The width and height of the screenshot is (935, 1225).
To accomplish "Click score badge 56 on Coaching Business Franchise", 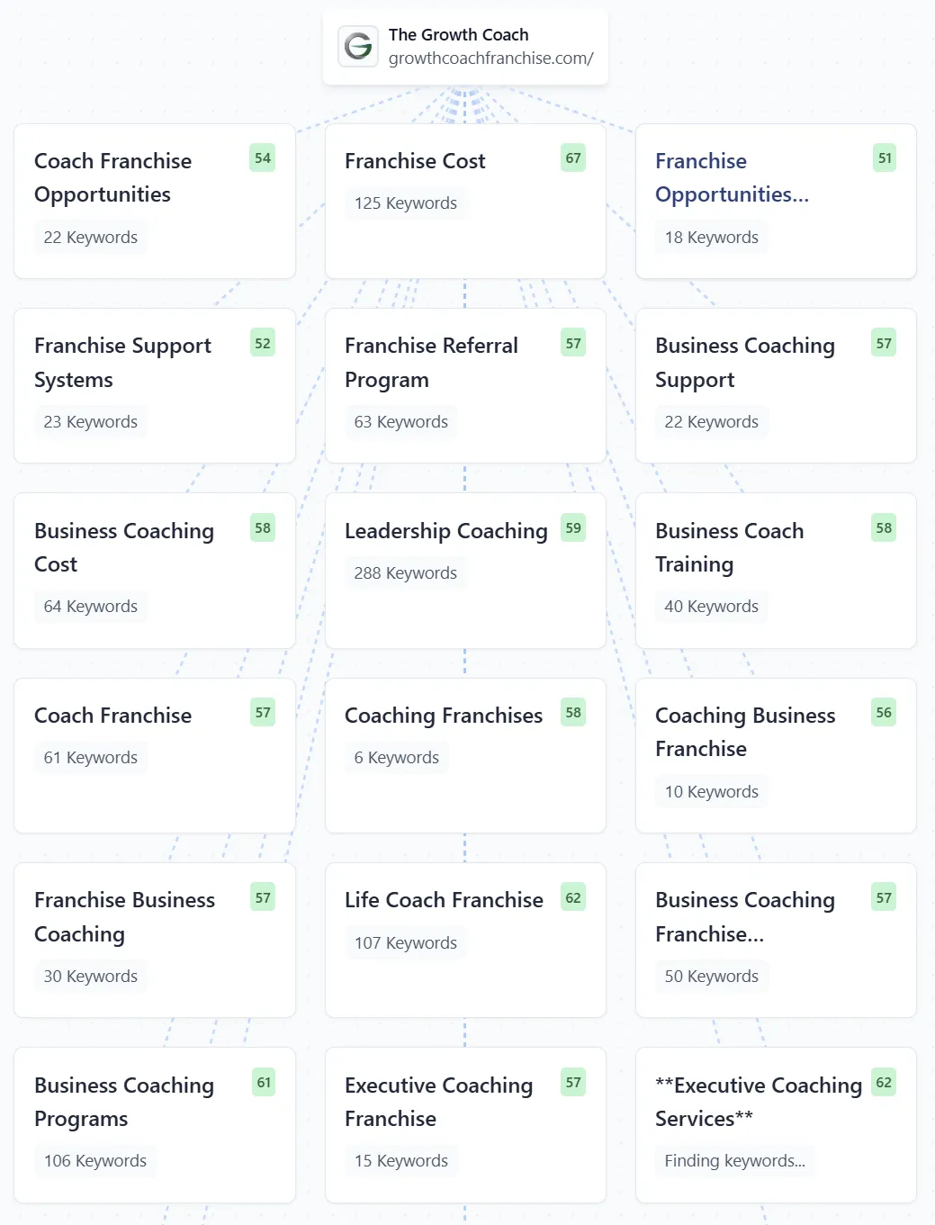I will 884,713.
